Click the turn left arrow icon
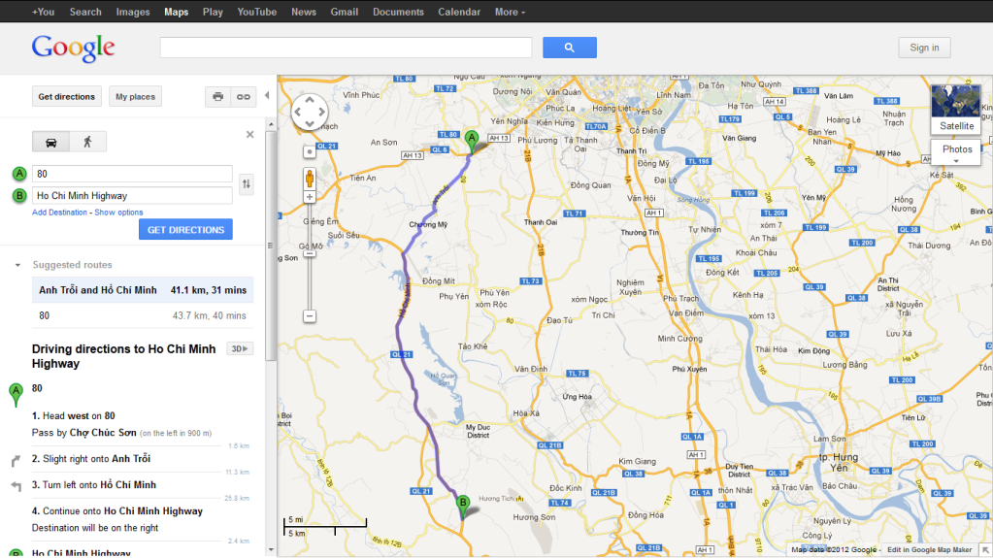This screenshot has height=558, width=993. coord(16,486)
